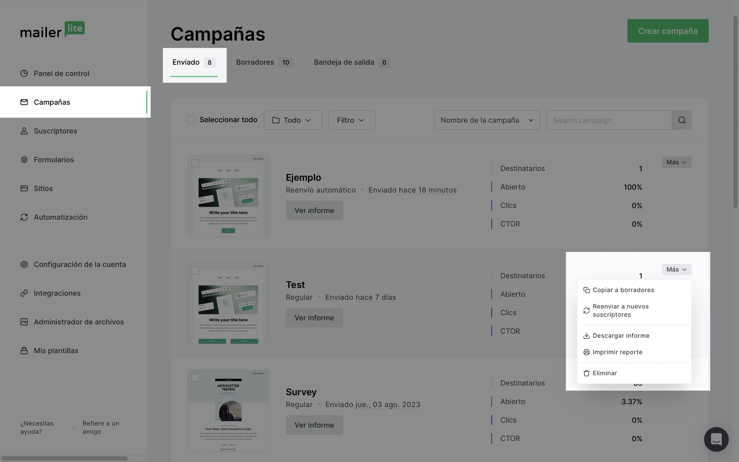Click the search magnifier icon button

pos(682,120)
